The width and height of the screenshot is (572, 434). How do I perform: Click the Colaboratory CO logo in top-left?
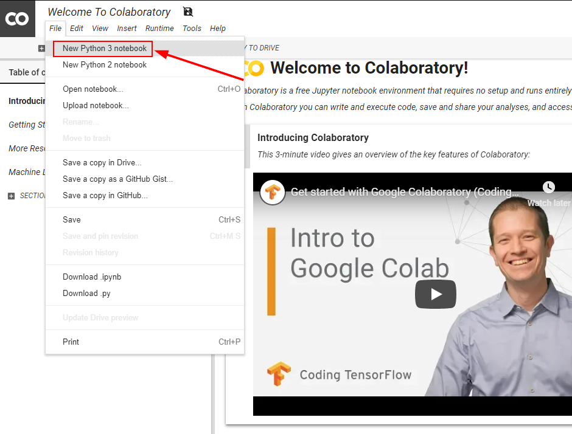(x=16, y=19)
